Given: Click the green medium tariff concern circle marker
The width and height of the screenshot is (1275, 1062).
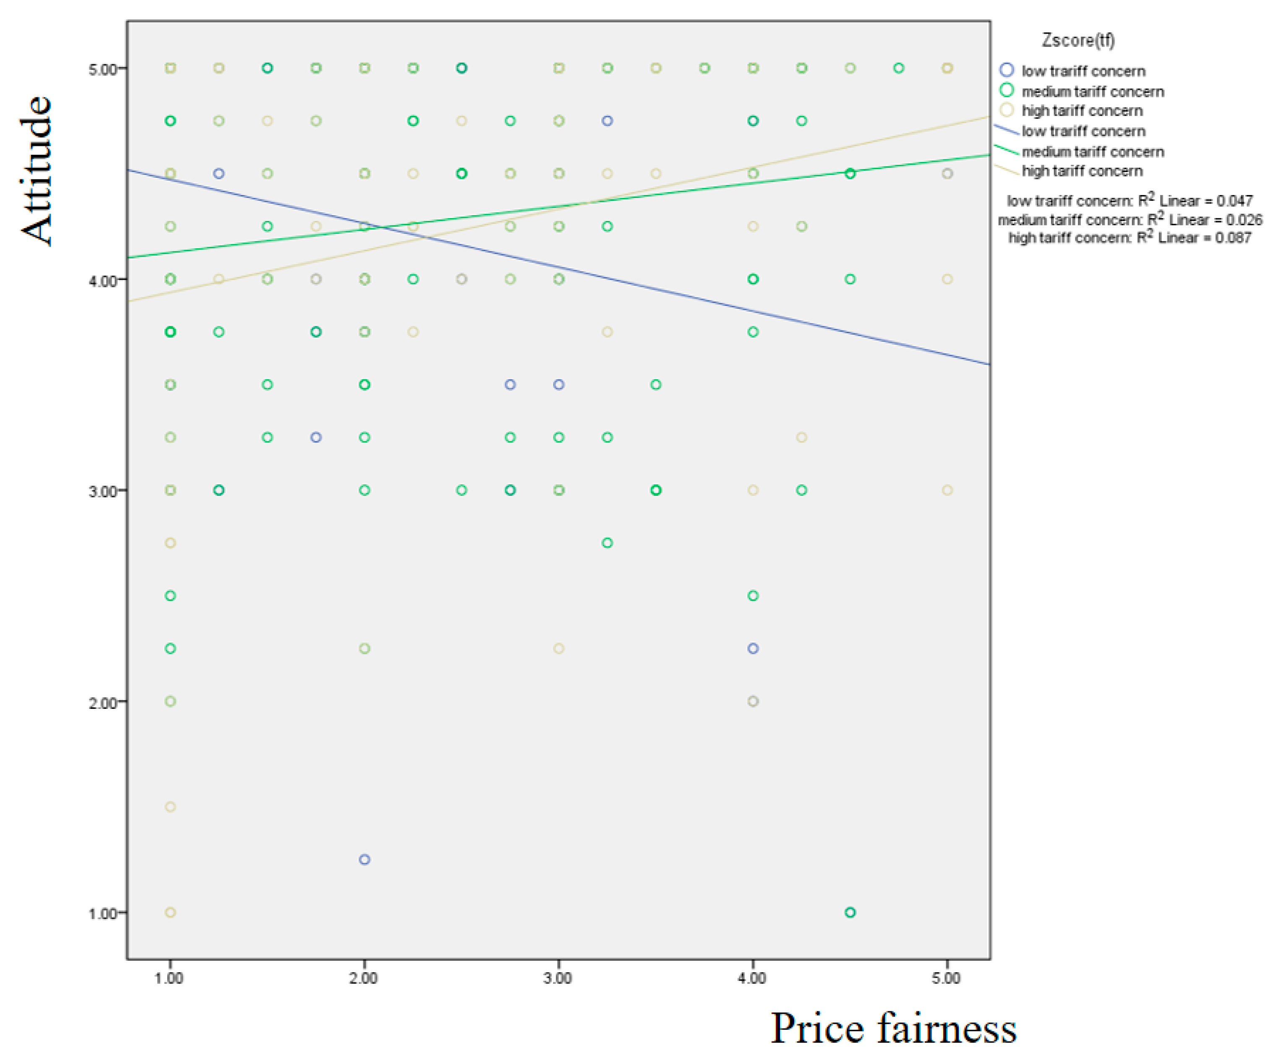Looking at the screenshot, I should pyautogui.click(x=1006, y=91).
